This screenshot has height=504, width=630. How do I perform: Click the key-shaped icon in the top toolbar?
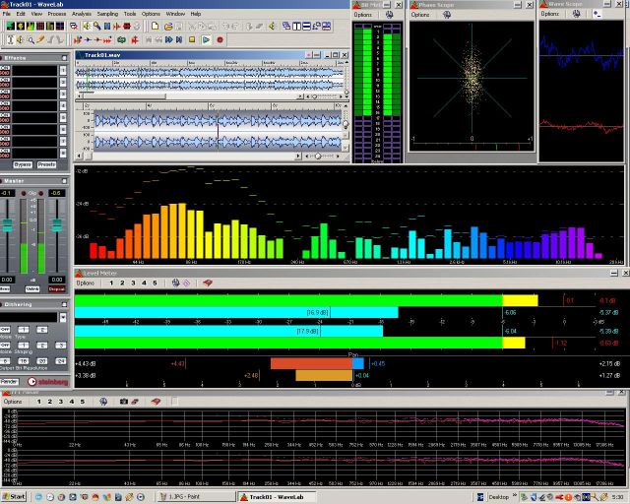(x=97, y=27)
